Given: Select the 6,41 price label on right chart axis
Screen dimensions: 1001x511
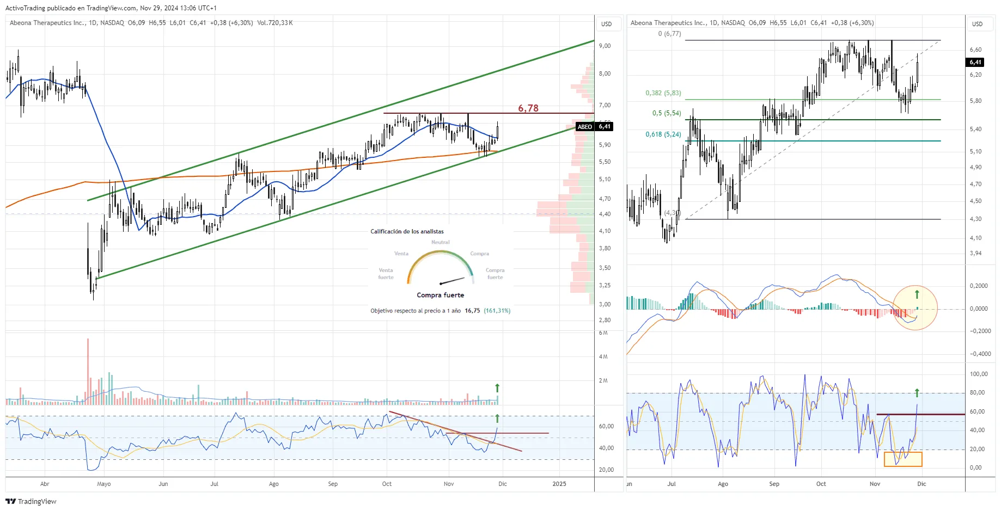Looking at the screenshot, I should coord(975,63).
